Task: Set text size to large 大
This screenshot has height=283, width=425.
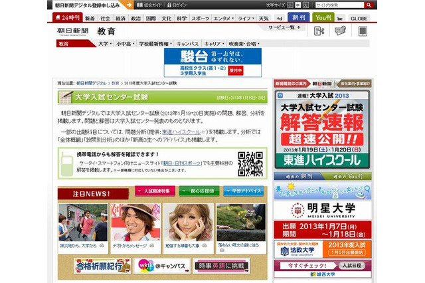Action: 305,5
